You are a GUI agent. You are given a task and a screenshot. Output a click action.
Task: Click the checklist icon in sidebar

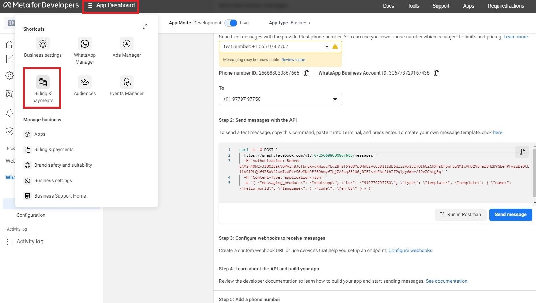(x=10, y=59)
